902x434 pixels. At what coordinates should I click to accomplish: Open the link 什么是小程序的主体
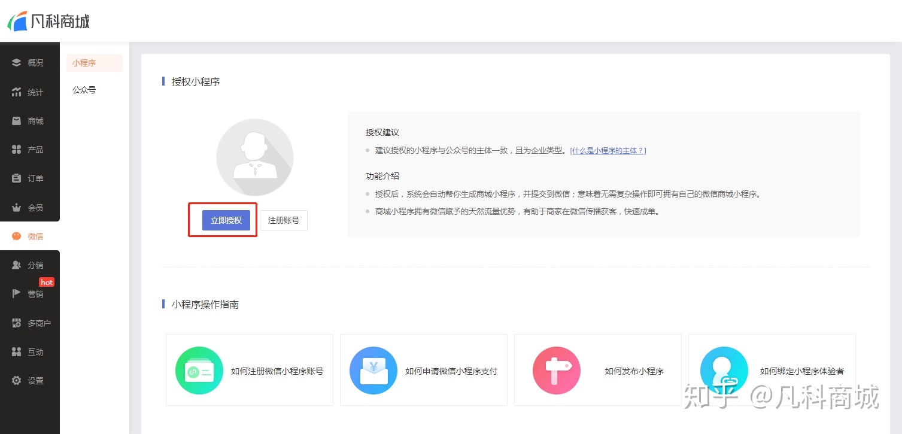point(608,150)
